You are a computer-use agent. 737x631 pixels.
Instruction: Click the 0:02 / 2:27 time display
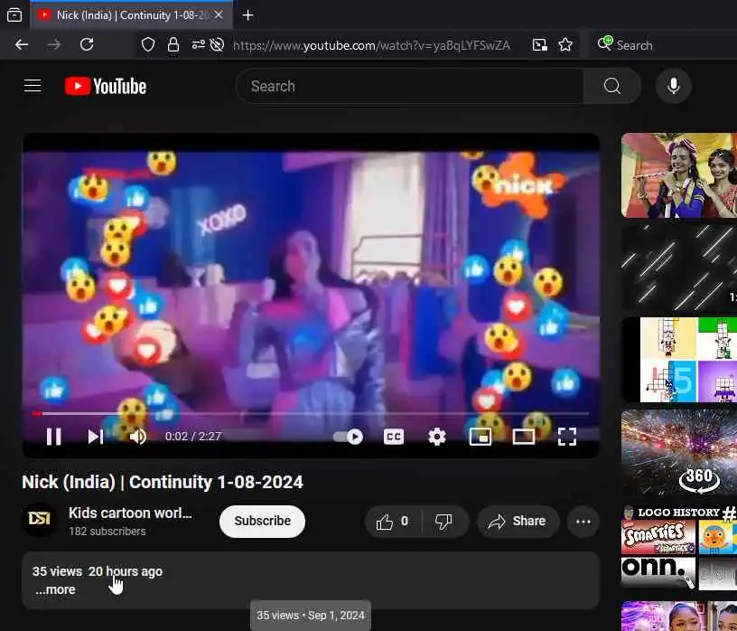[193, 437]
